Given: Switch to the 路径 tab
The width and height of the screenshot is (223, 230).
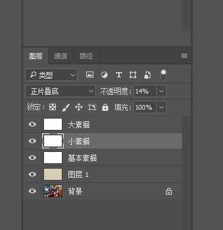Looking at the screenshot, I should (86, 56).
